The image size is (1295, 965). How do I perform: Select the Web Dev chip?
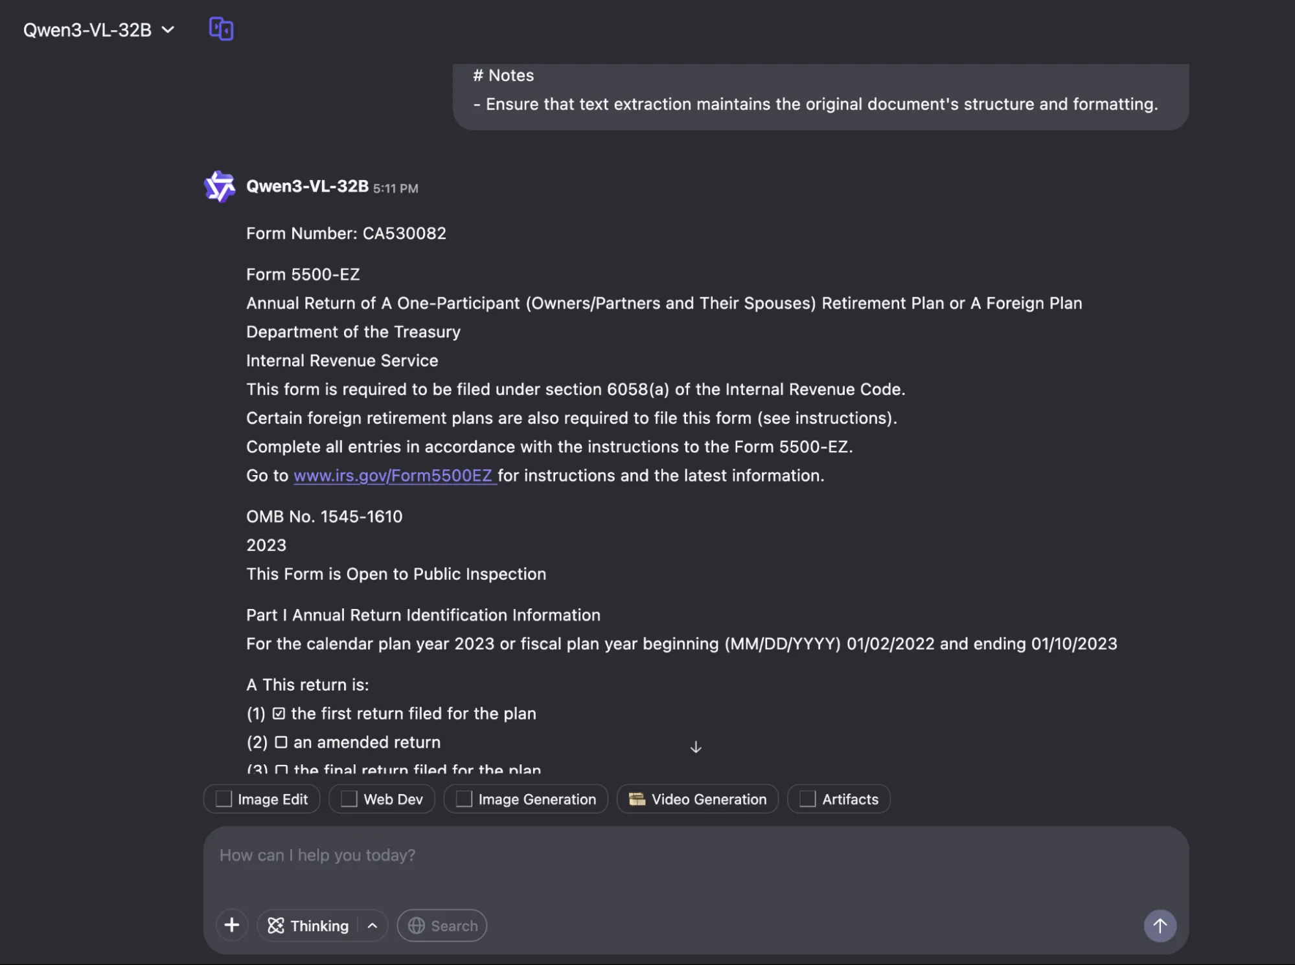click(382, 799)
